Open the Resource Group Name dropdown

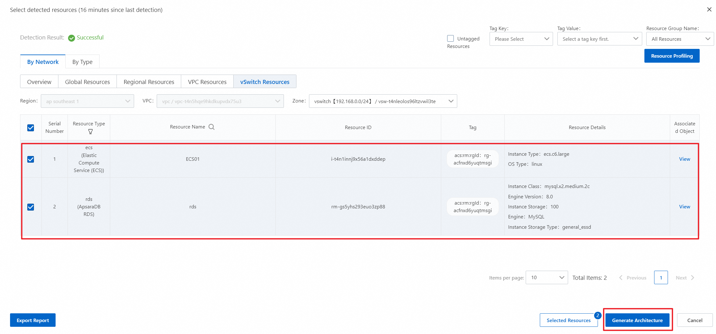click(680, 39)
